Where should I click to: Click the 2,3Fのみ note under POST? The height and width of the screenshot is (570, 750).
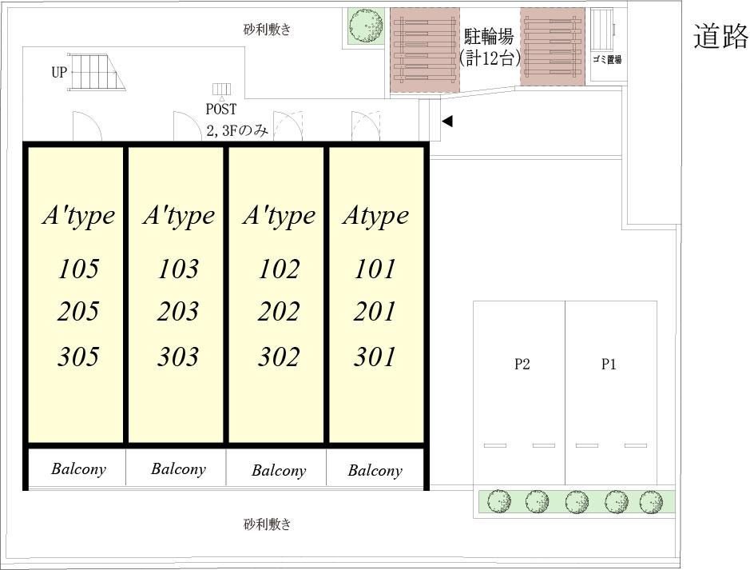(x=236, y=131)
